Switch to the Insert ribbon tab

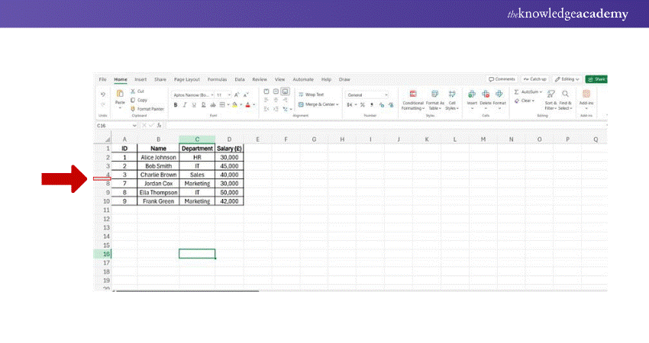point(140,79)
